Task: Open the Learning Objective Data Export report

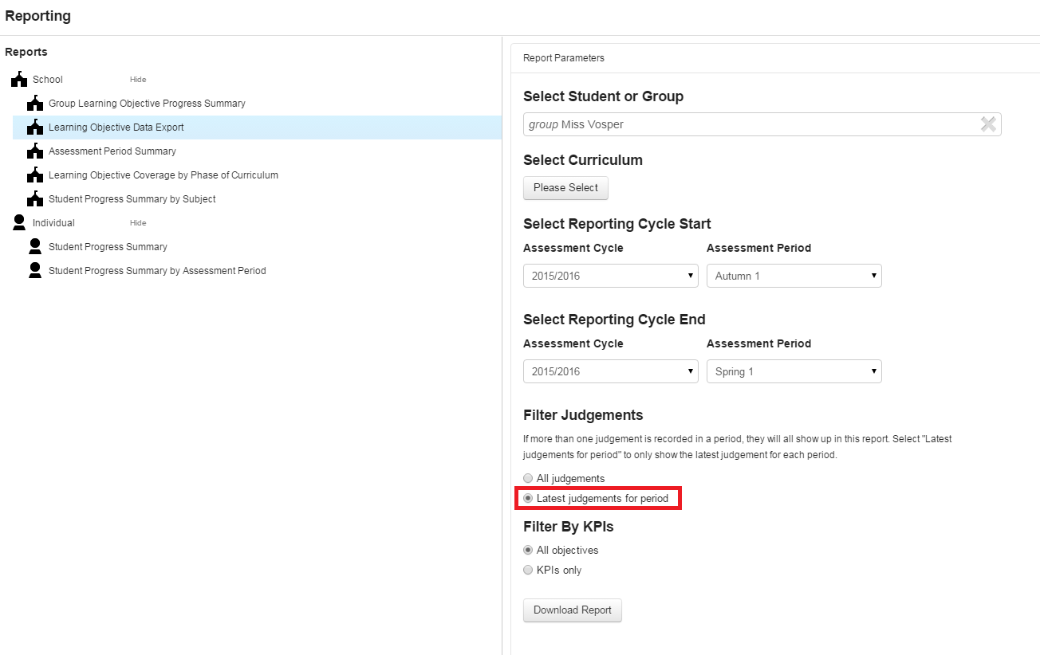Action: (116, 127)
